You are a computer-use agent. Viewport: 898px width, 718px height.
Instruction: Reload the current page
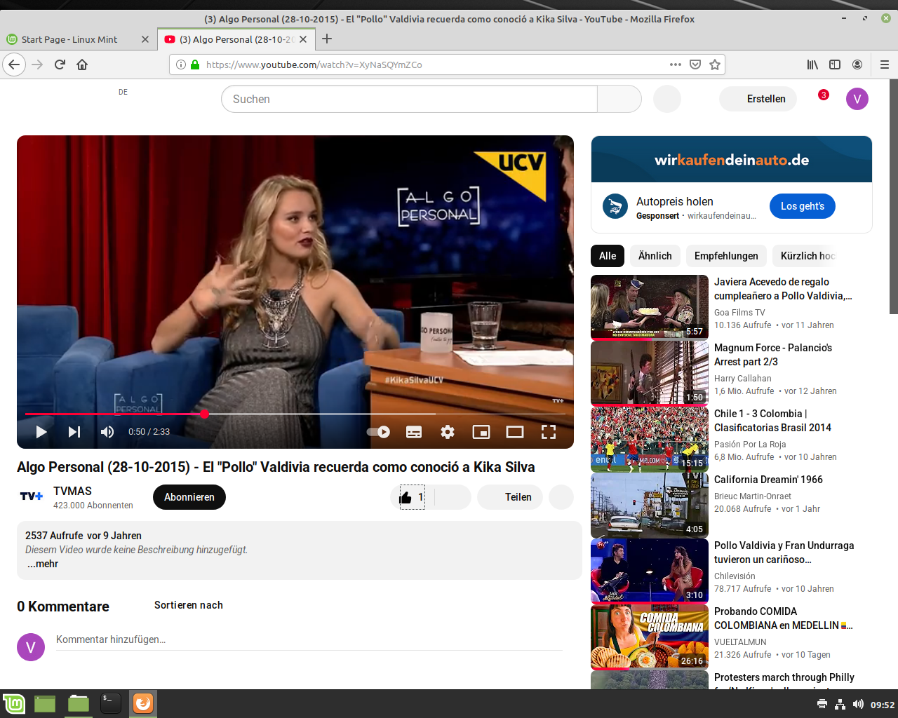click(x=60, y=65)
